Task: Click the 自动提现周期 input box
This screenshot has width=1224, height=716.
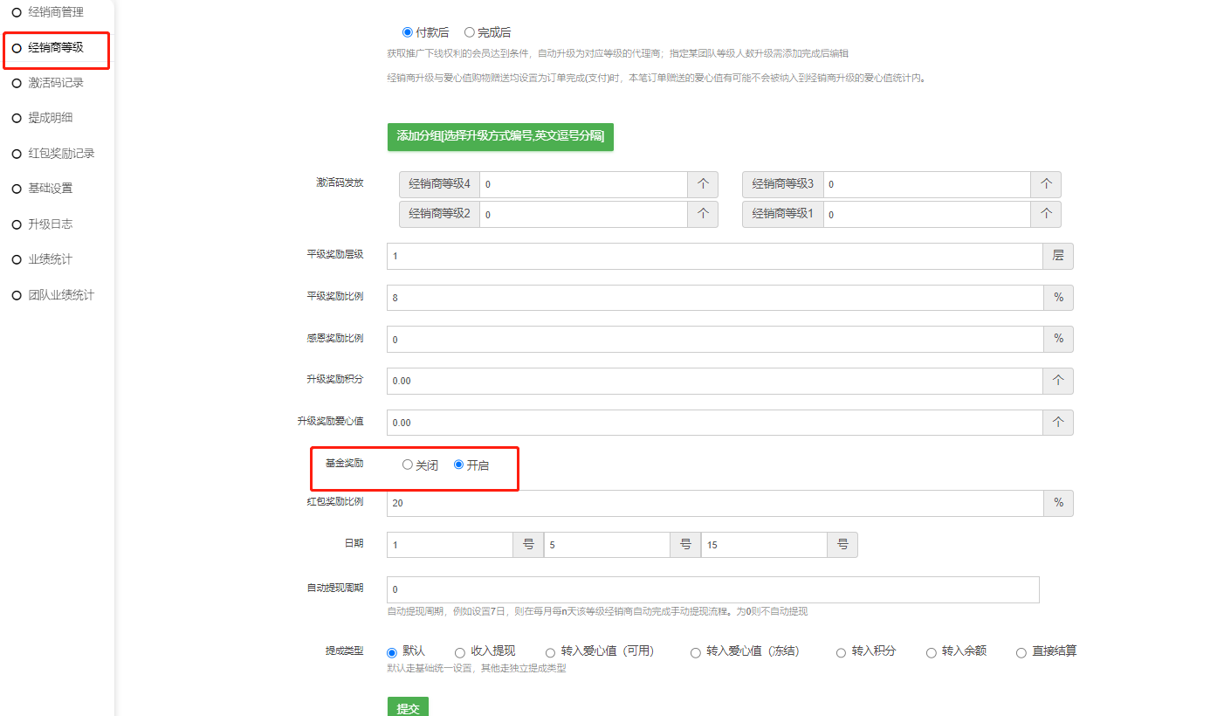Action: (x=712, y=589)
